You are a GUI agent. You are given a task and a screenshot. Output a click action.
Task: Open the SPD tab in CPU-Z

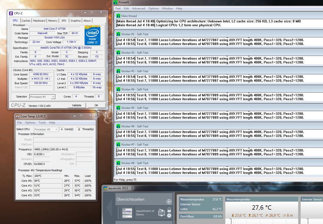click(64, 21)
